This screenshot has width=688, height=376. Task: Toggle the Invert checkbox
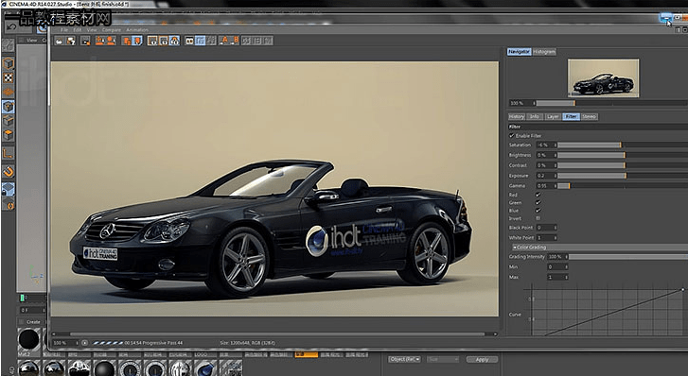click(538, 218)
